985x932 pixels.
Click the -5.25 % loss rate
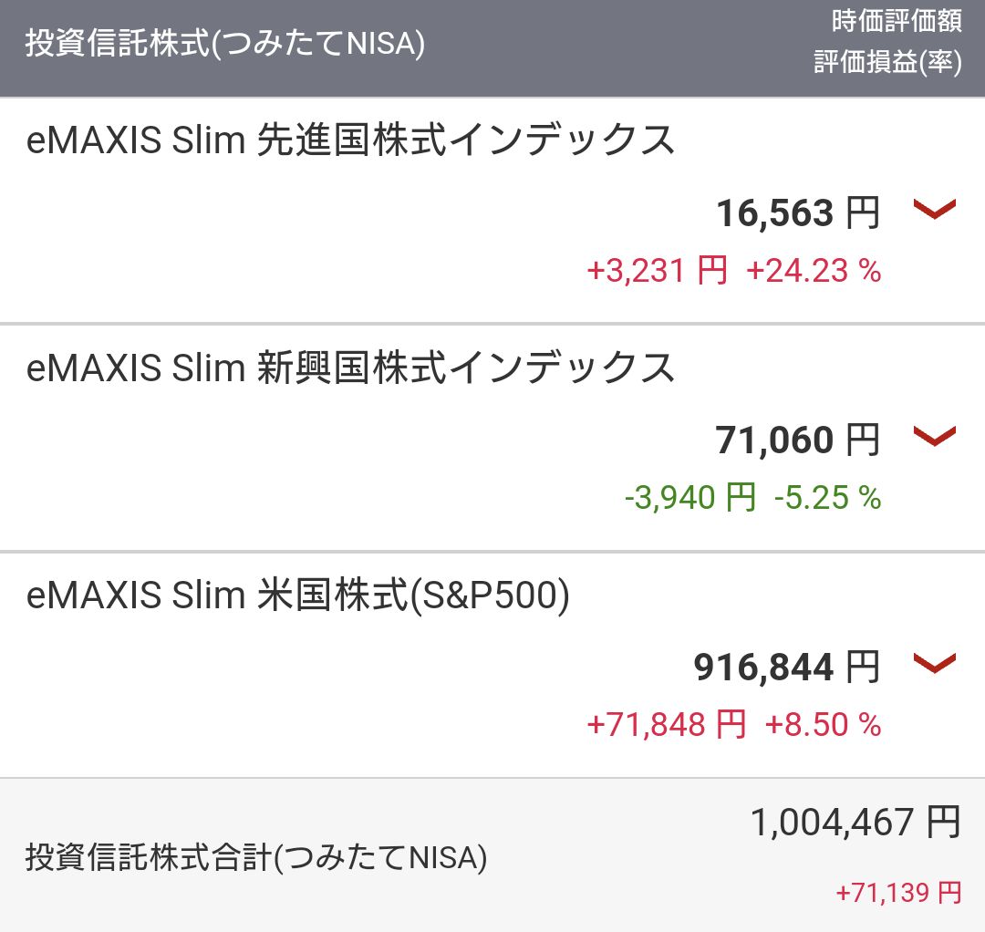pyautogui.click(x=827, y=497)
